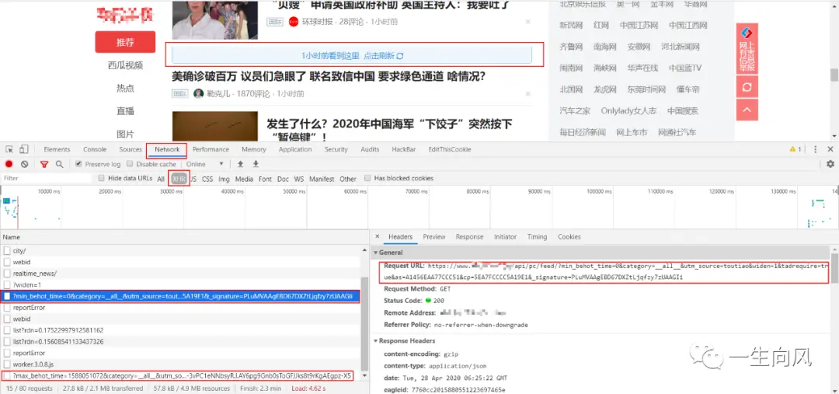
Task: Open the Application tab
Action: click(x=295, y=149)
